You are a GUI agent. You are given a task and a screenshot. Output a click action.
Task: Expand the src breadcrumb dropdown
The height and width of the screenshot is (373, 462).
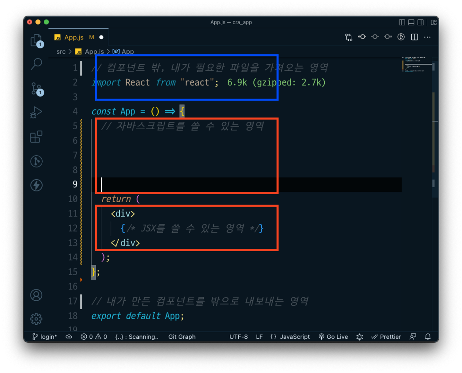pyautogui.click(x=61, y=51)
